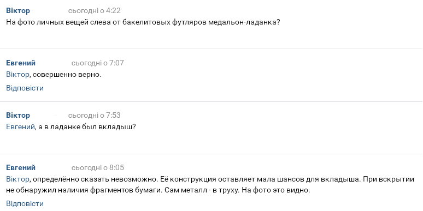This screenshot has height=211, width=423.
Task: Select the comment text about 'бакелитовых футляров'
Action: (x=143, y=22)
